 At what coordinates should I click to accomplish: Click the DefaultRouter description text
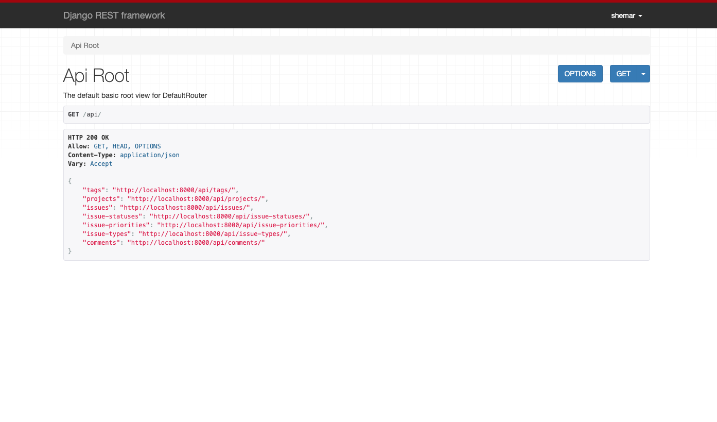coord(135,95)
